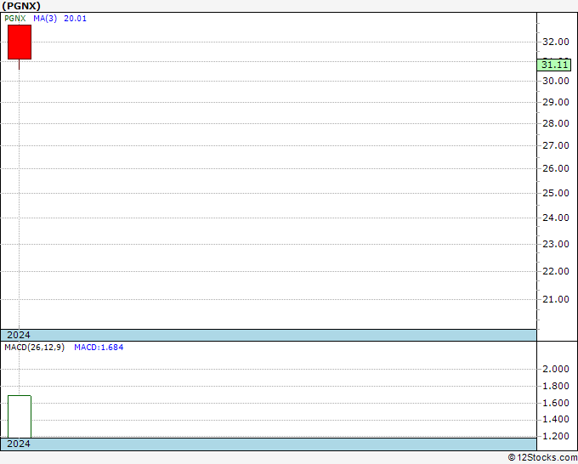
Task: Click the (PGNX) chart title
Action: 21,6
